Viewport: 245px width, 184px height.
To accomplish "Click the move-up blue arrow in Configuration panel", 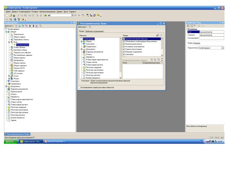I will coord(30,26).
